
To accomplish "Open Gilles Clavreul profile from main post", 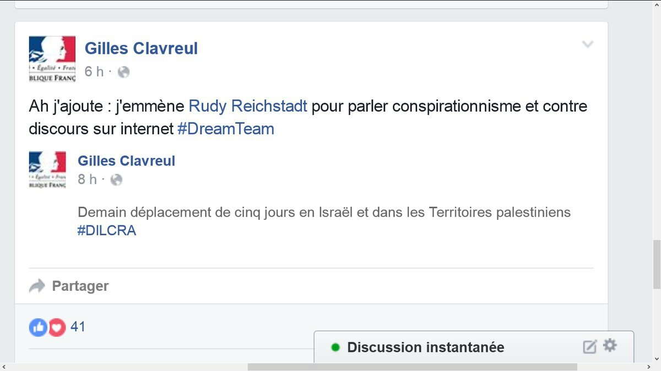I will (x=141, y=48).
